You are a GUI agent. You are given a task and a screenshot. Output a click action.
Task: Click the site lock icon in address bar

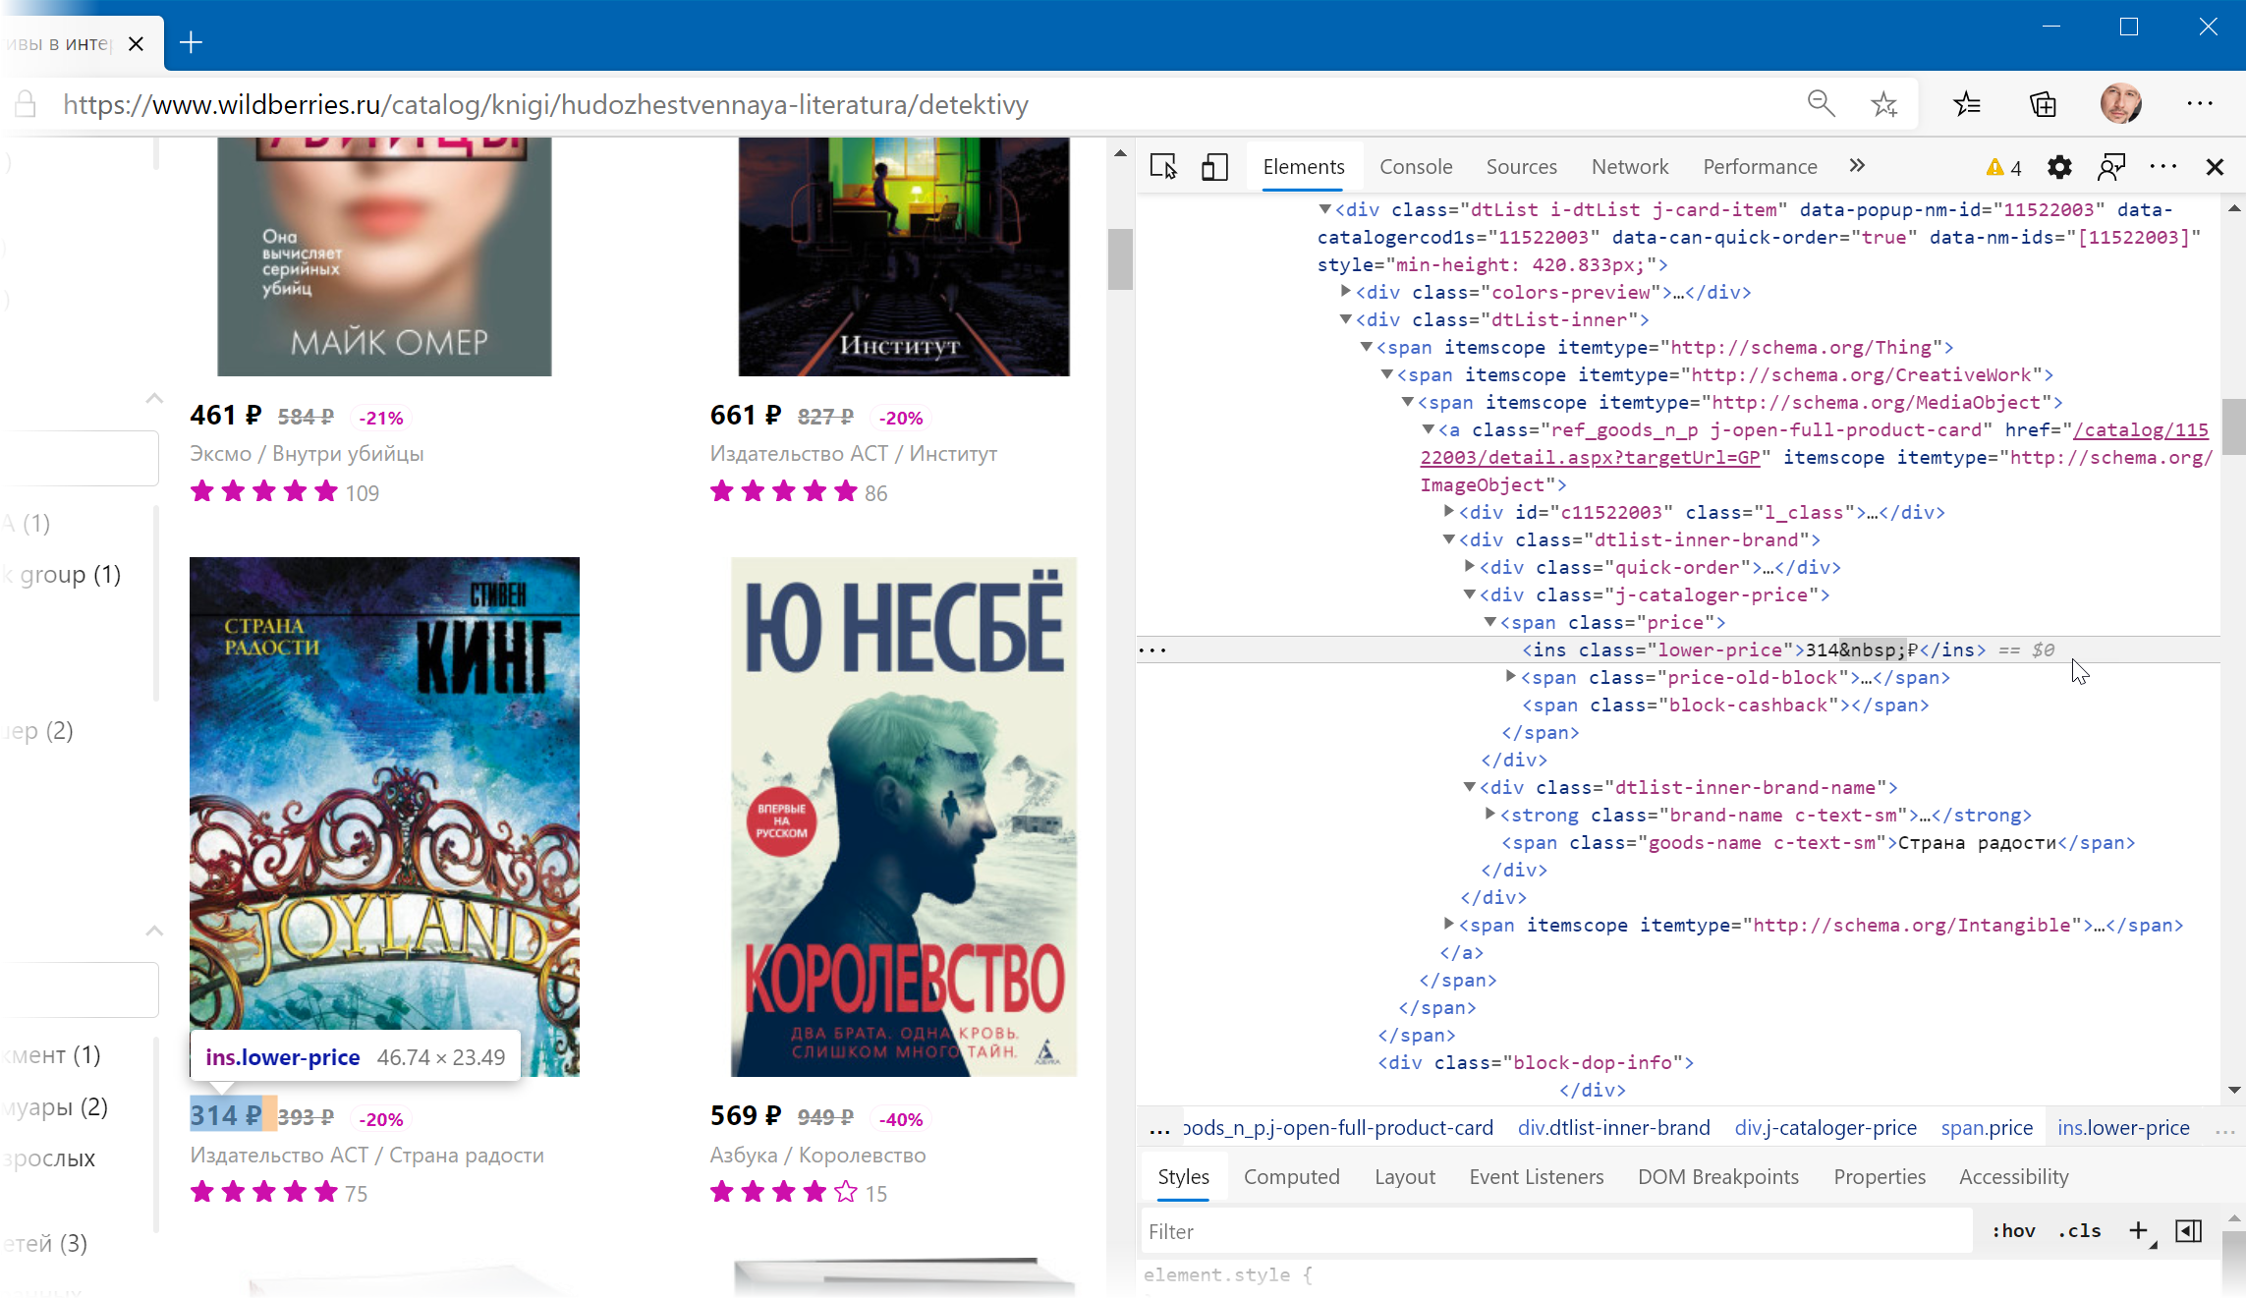click(26, 103)
